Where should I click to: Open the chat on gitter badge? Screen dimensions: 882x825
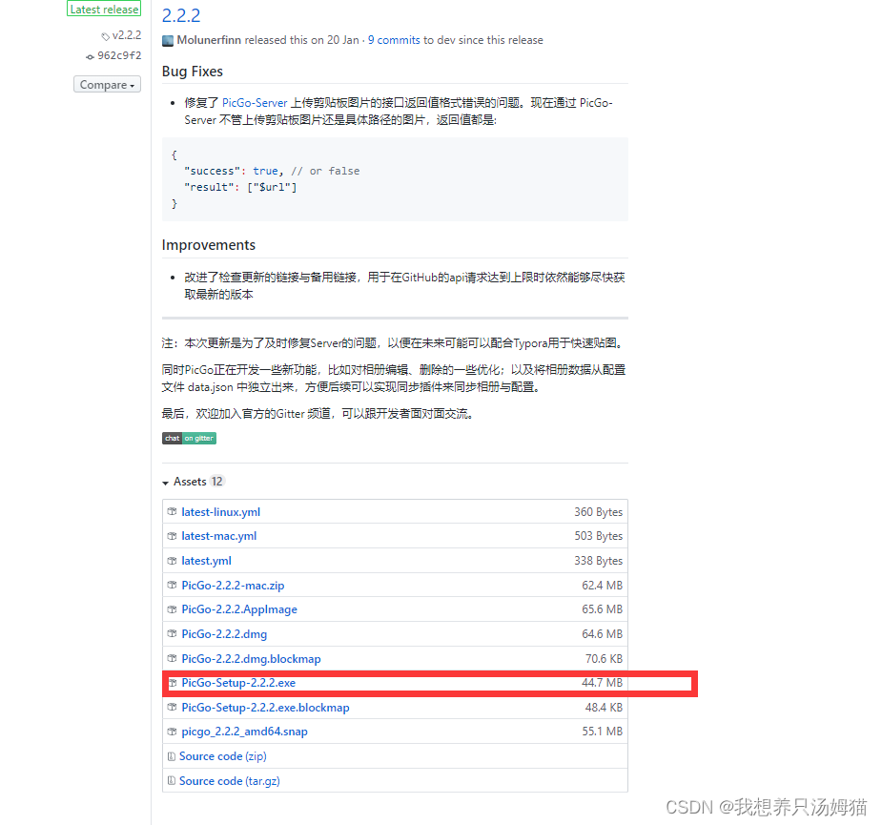[189, 438]
